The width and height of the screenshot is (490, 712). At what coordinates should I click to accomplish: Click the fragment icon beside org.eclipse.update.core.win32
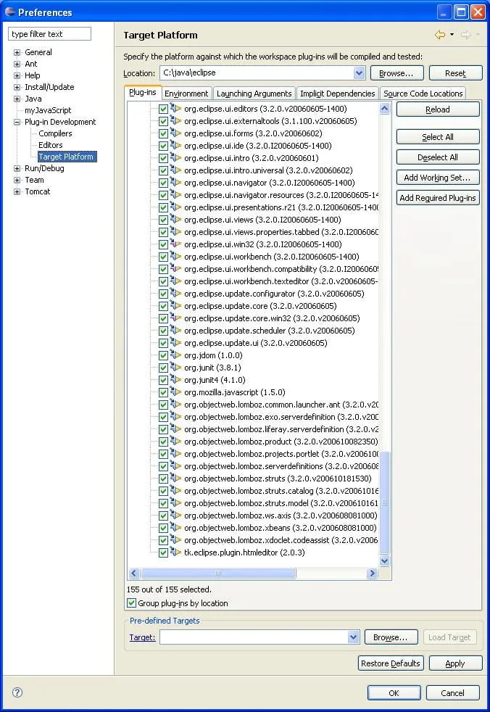pyautogui.click(x=175, y=318)
